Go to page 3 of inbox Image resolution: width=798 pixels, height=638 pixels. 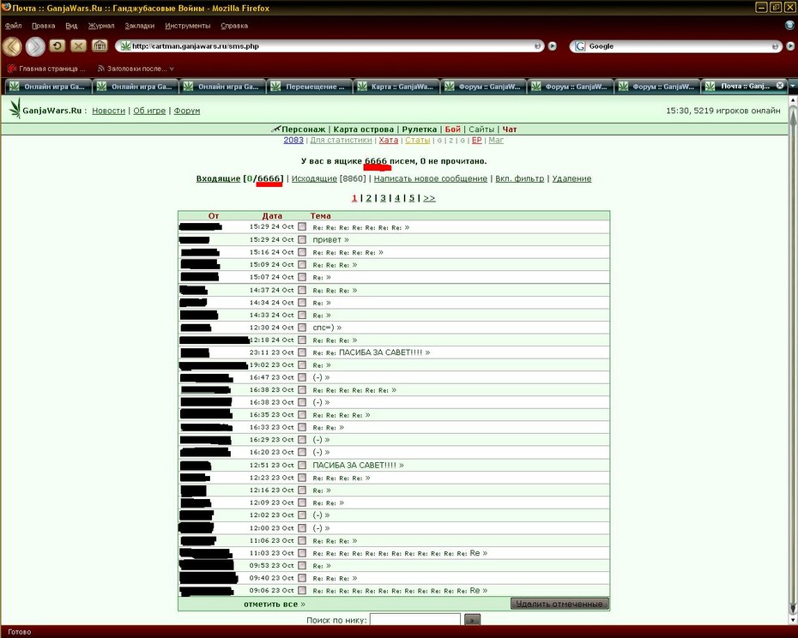point(383,198)
